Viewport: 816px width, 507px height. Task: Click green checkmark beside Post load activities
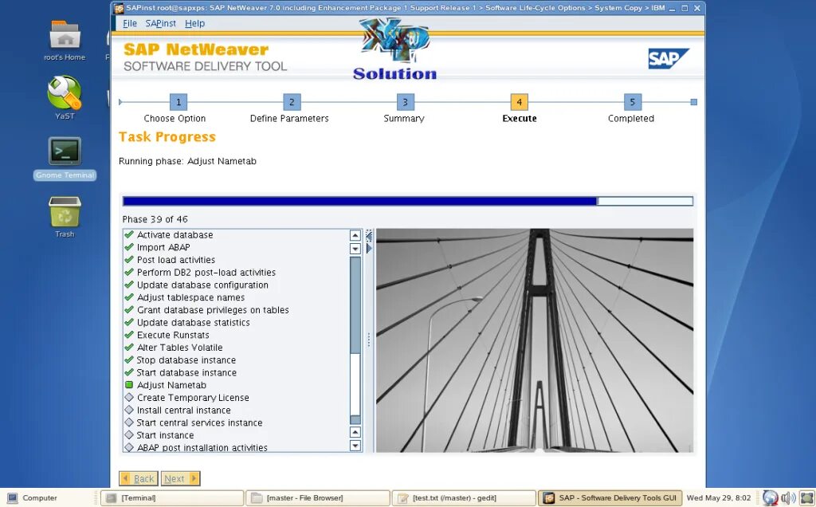point(129,260)
